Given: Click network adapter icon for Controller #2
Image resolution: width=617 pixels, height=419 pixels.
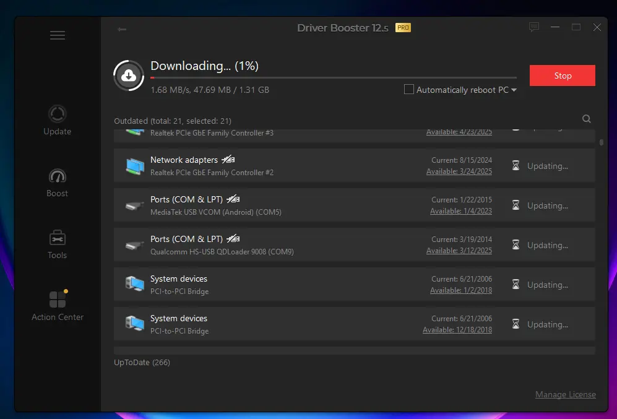Looking at the screenshot, I should pos(135,166).
